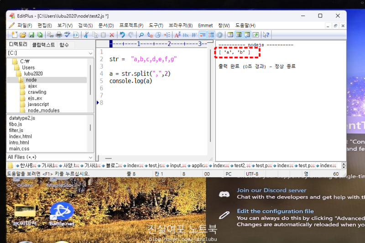Select the lubu2020 folder in tree
This screenshot has width=365, height=243.
[x=33, y=74]
